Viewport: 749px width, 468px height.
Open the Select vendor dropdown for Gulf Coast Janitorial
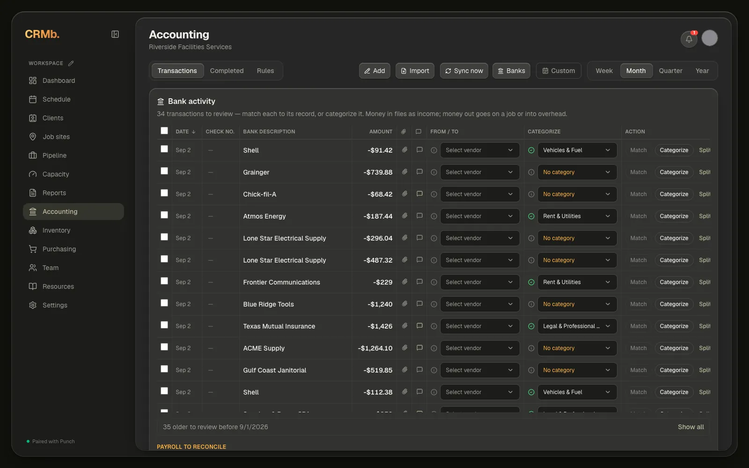point(480,370)
